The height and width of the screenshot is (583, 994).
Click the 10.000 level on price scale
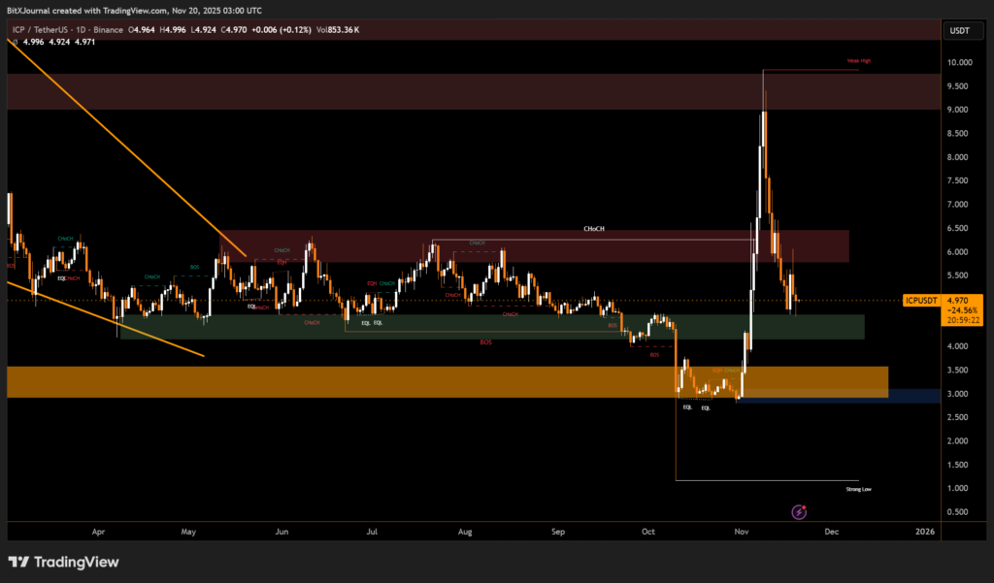pyautogui.click(x=959, y=62)
